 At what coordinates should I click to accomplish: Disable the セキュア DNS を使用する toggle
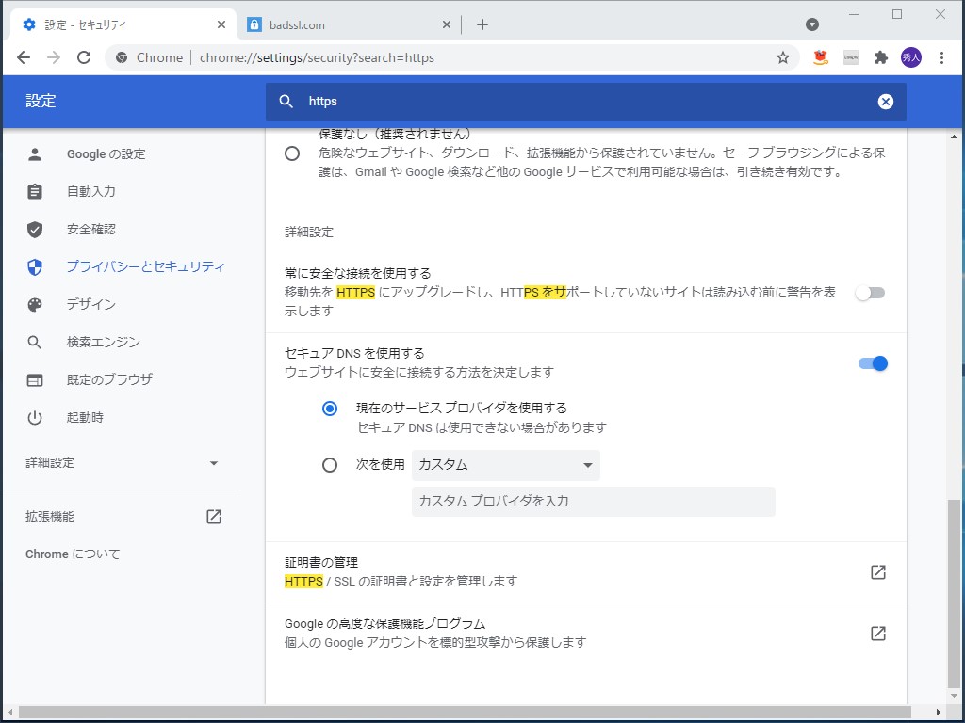click(x=871, y=363)
